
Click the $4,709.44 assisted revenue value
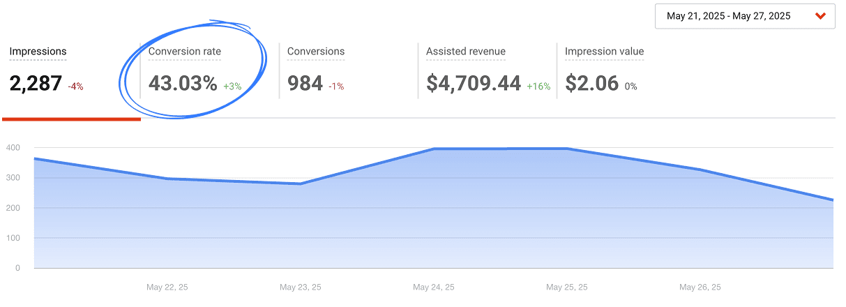[x=474, y=84]
